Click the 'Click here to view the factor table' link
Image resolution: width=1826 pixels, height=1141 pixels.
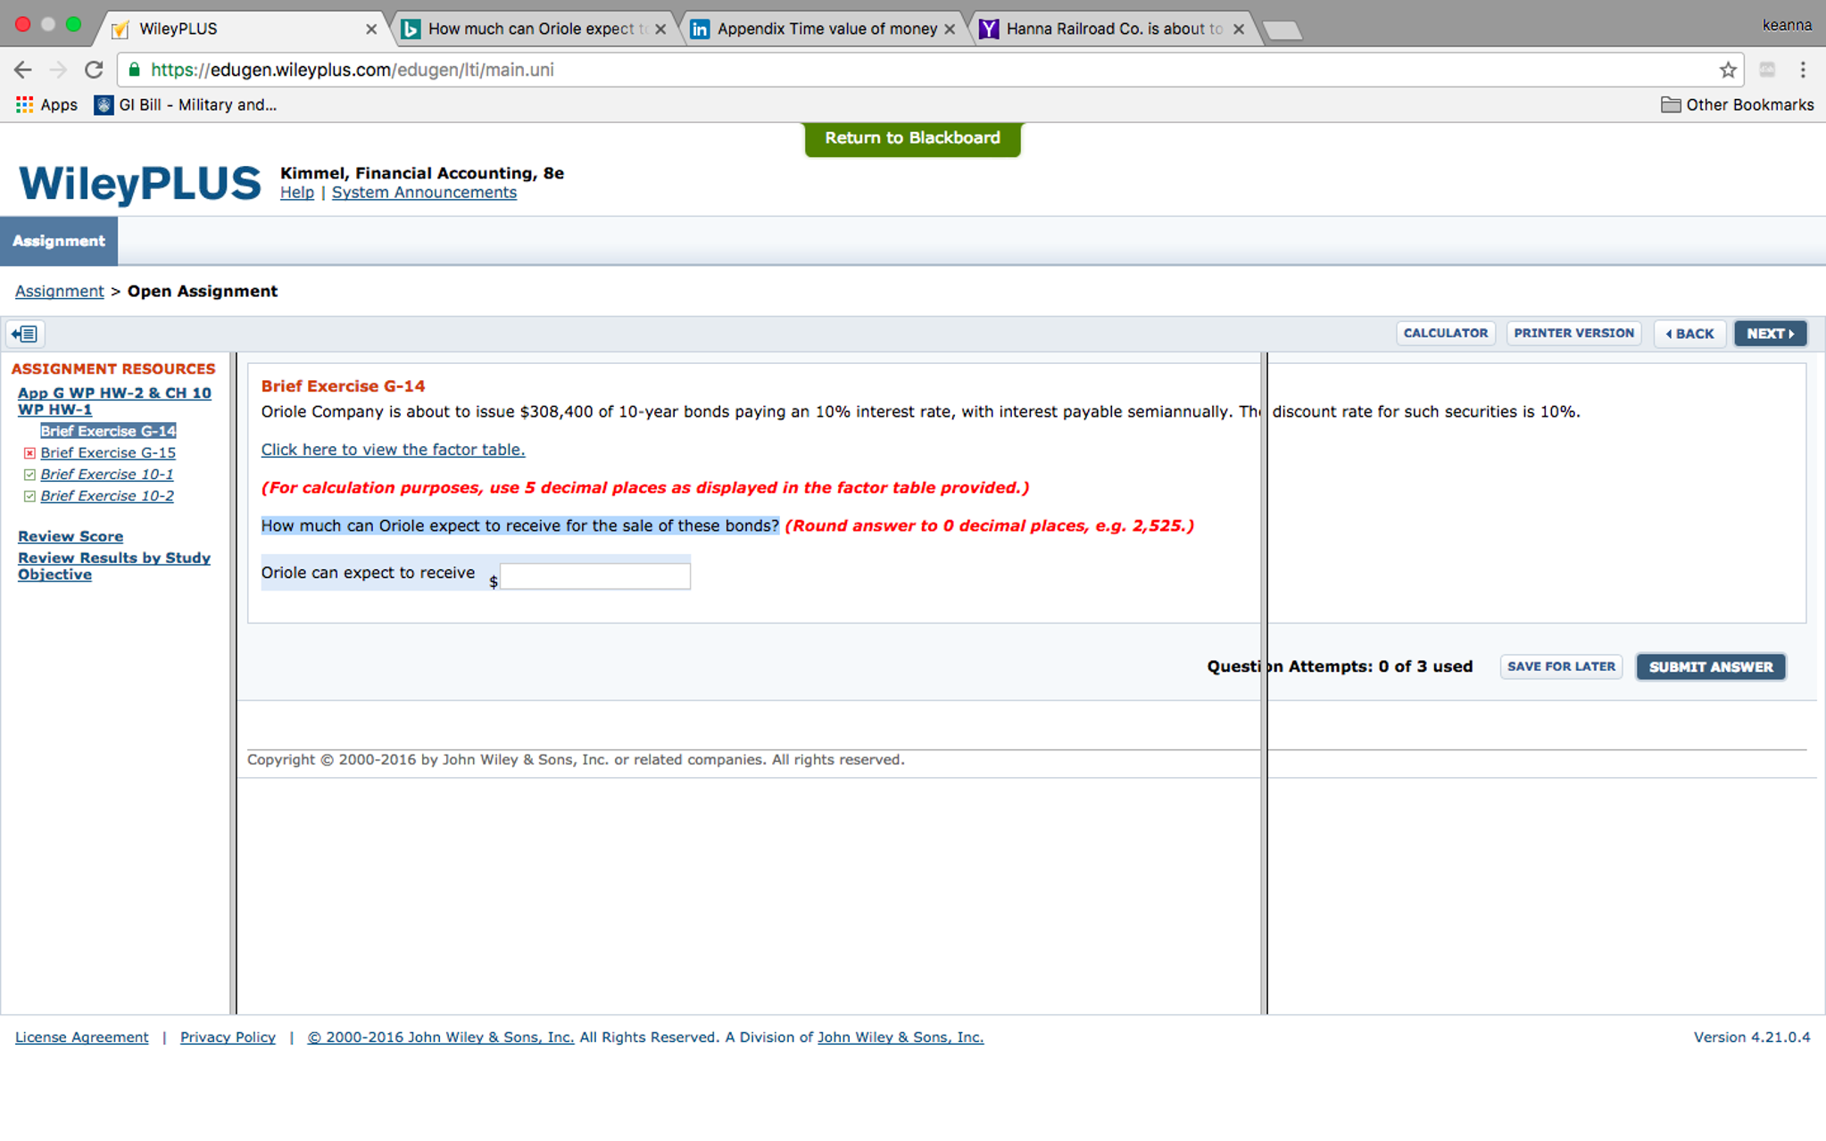[393, 450]
